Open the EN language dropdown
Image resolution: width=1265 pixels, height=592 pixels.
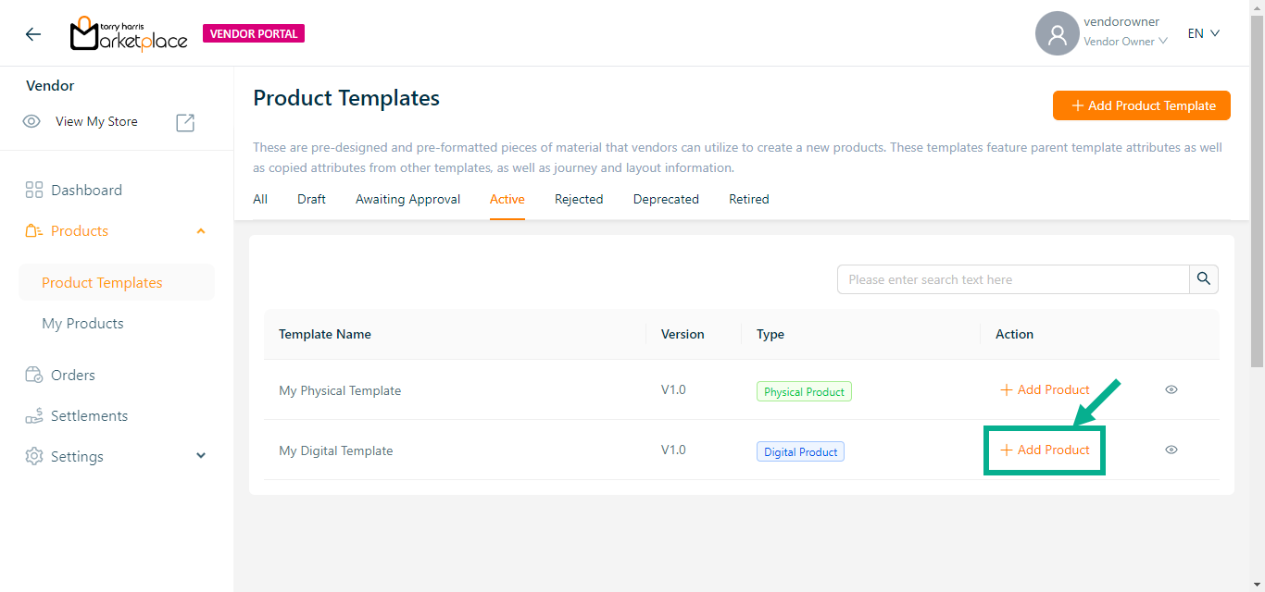pos(1203,34)
